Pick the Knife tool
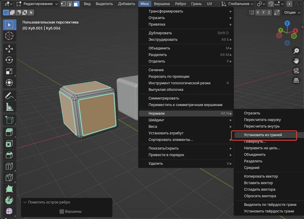The width and height of the screenshot is (304, 219). [x=9, y=177]
